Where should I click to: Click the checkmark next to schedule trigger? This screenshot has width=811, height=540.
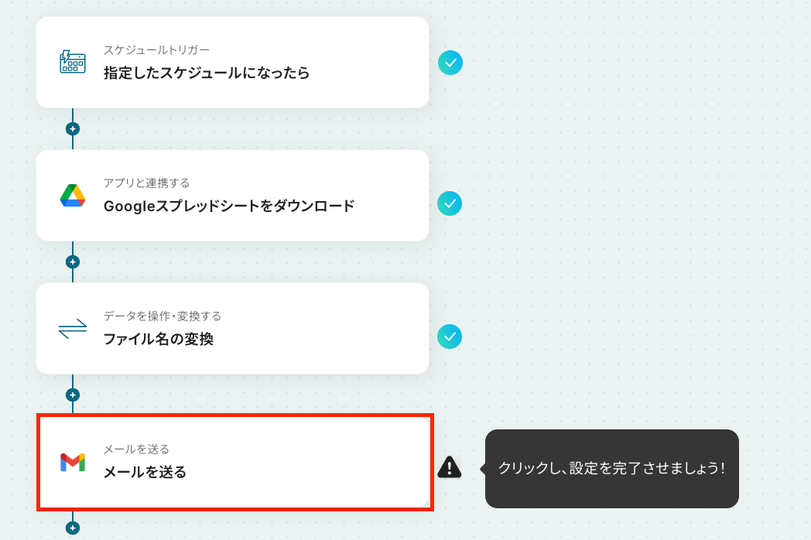point(450,63)
